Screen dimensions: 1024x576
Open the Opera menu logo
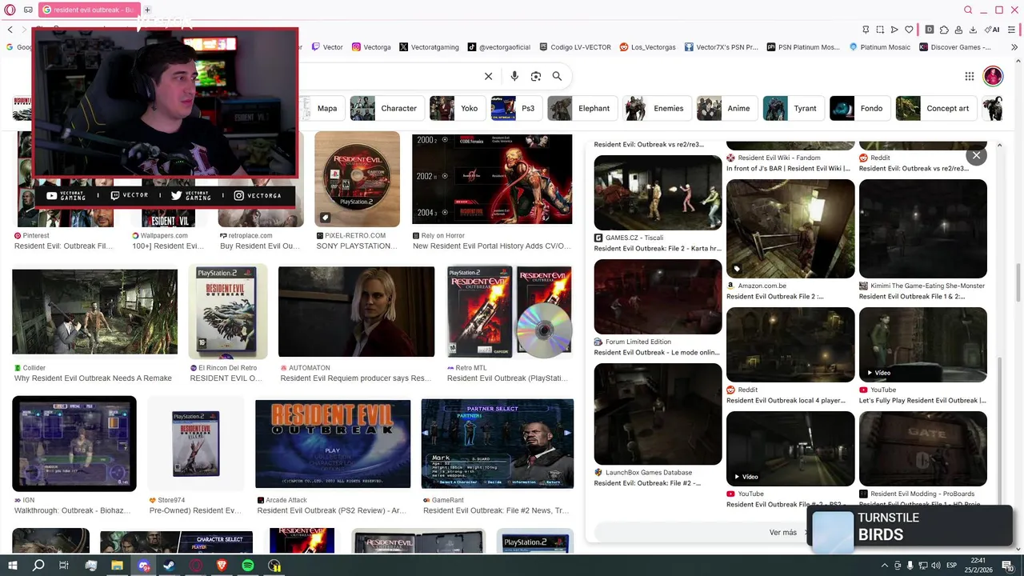tap(10, 10)
